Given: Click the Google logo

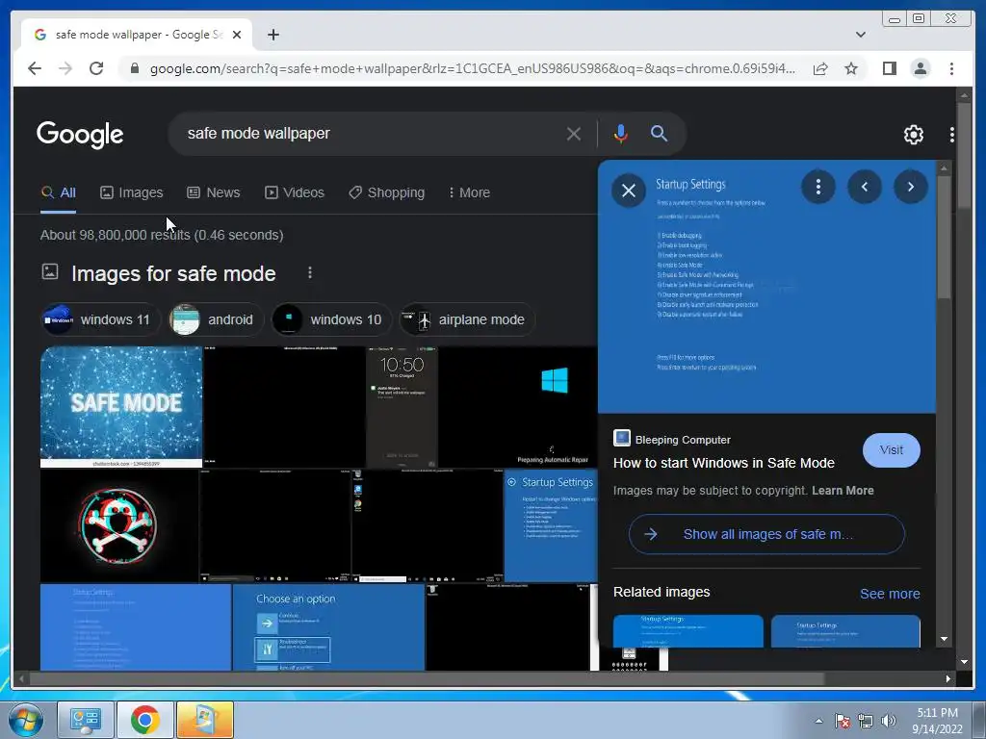Looking at the screenshot, I should 80,135.
